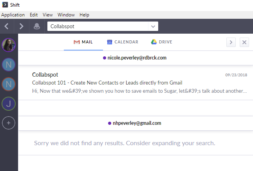Switch to the purple-ringed N account

click(x=9, y=65)
